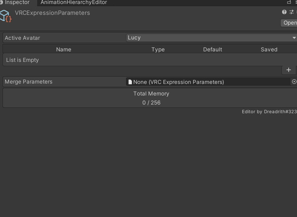Click the preset sliders icon
Viewport: 297px width, 217px height.
[x=292, y=12]
